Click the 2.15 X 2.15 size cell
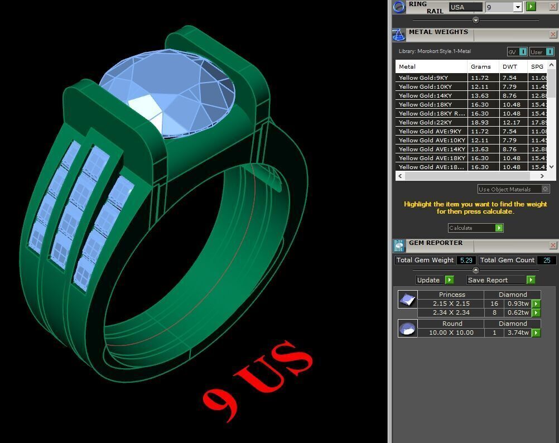Viewport: 559px width, 443px height. point(451,304)
